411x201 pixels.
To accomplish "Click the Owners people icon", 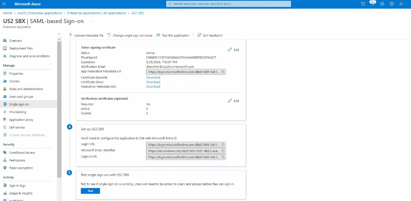I will (5, 81).
